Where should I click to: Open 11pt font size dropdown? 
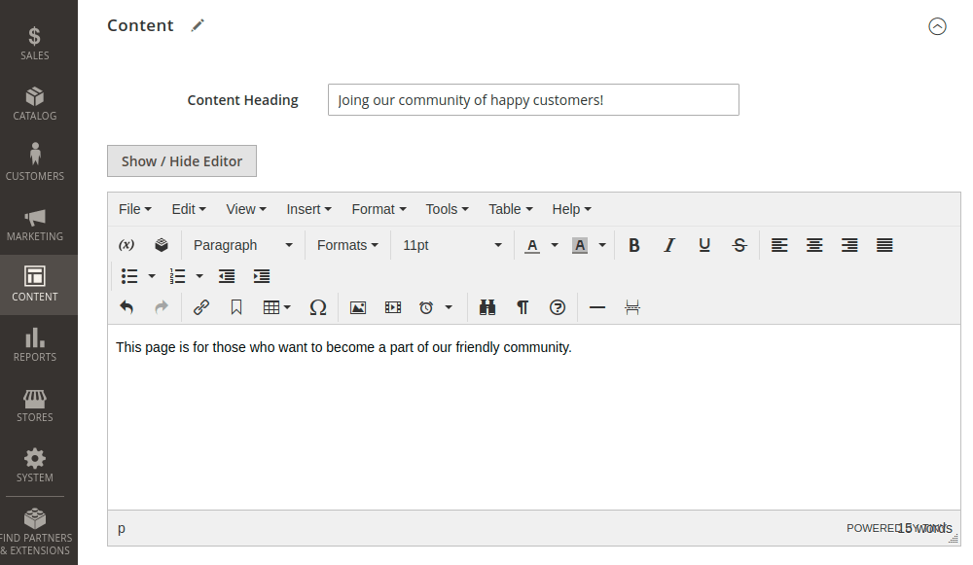(x=451, y=245)
